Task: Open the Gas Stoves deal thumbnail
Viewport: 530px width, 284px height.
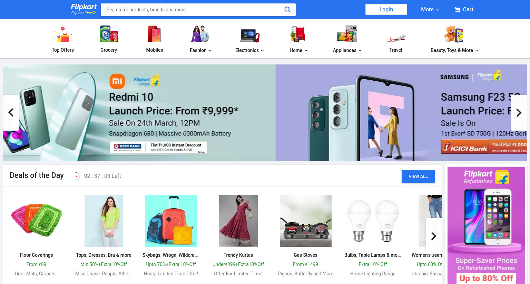Action: tap(305, 221)
